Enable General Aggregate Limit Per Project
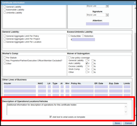This screenshot has width=137, height=126. [x=5, y=39]
